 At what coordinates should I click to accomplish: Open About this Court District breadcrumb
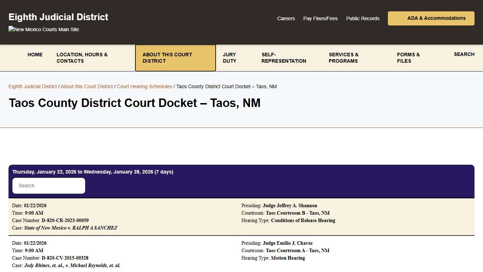point(87,86)
